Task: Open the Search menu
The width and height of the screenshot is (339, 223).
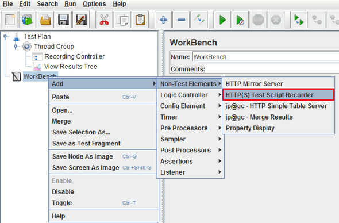Action: [47, 4]
